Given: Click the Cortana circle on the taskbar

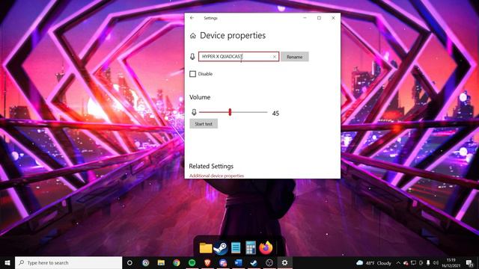Looking at the screenshot, I should click(x=129, y=262).
